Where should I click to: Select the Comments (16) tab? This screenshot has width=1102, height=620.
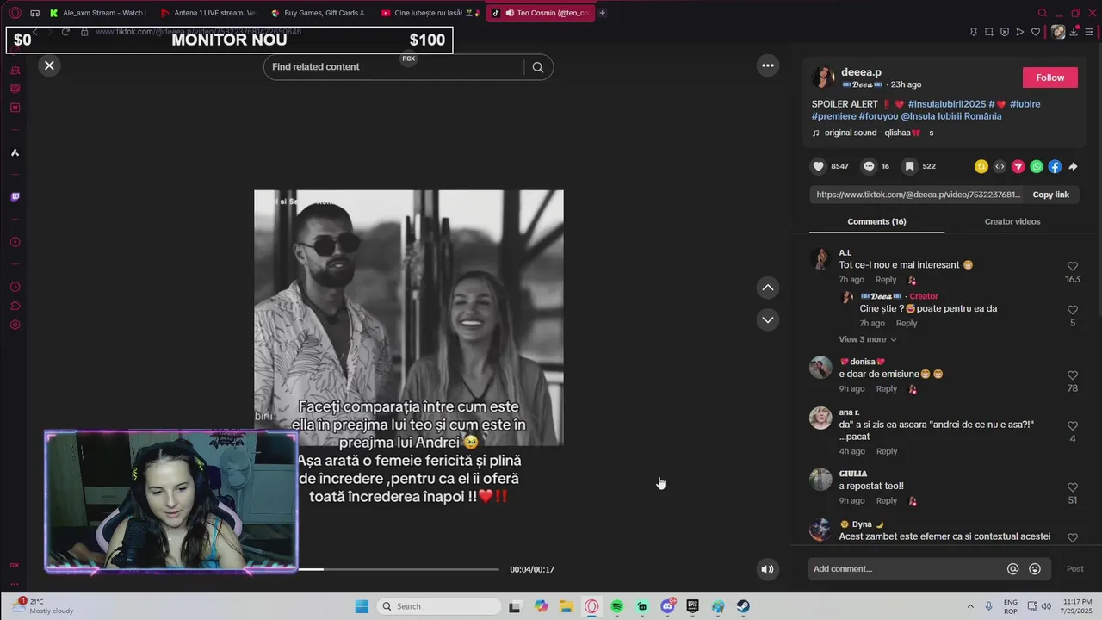click(876, 221)
